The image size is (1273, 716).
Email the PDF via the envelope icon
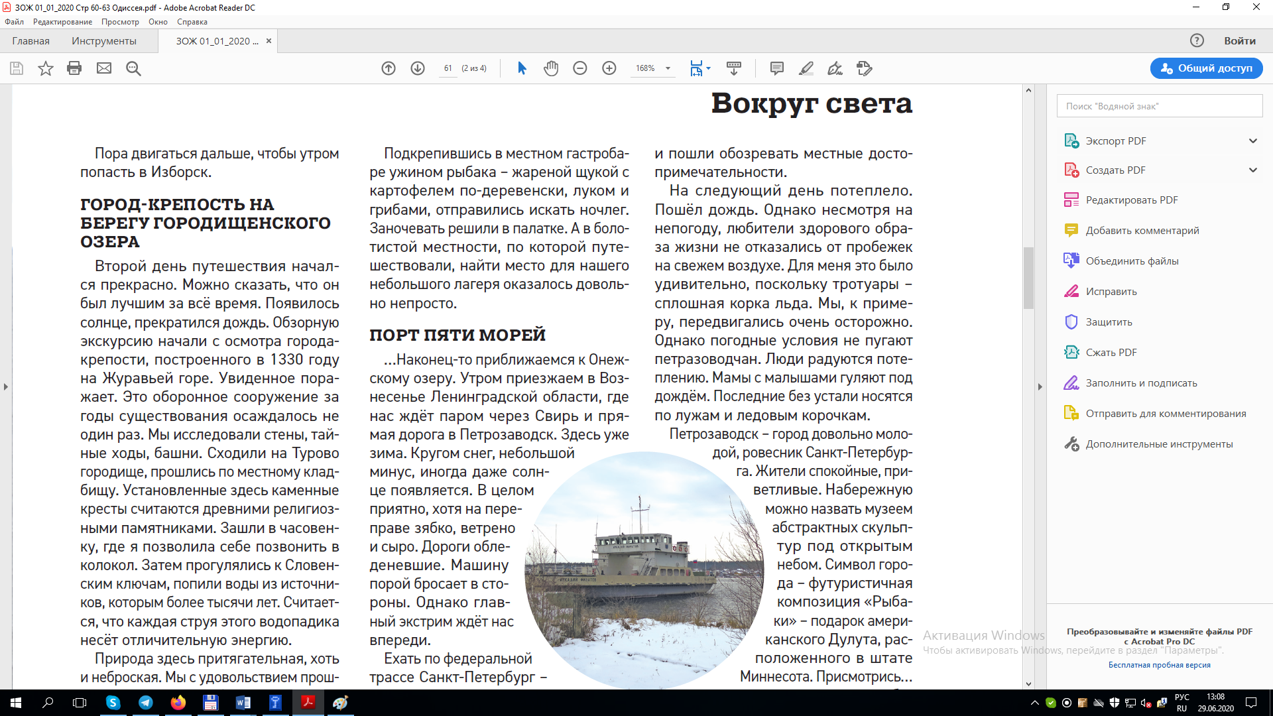(x=104, y=68)
